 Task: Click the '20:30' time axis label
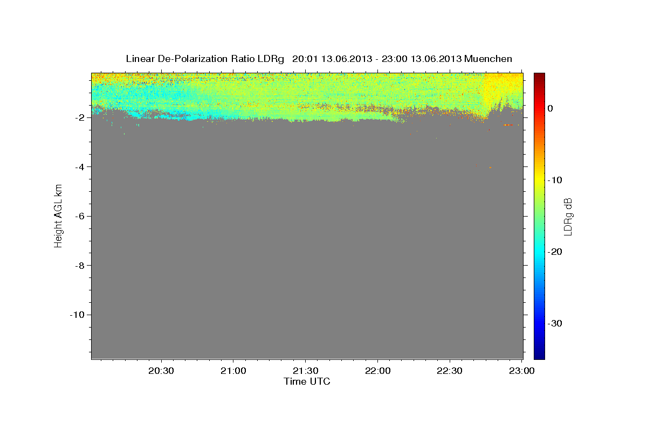(x=161, y=371)
